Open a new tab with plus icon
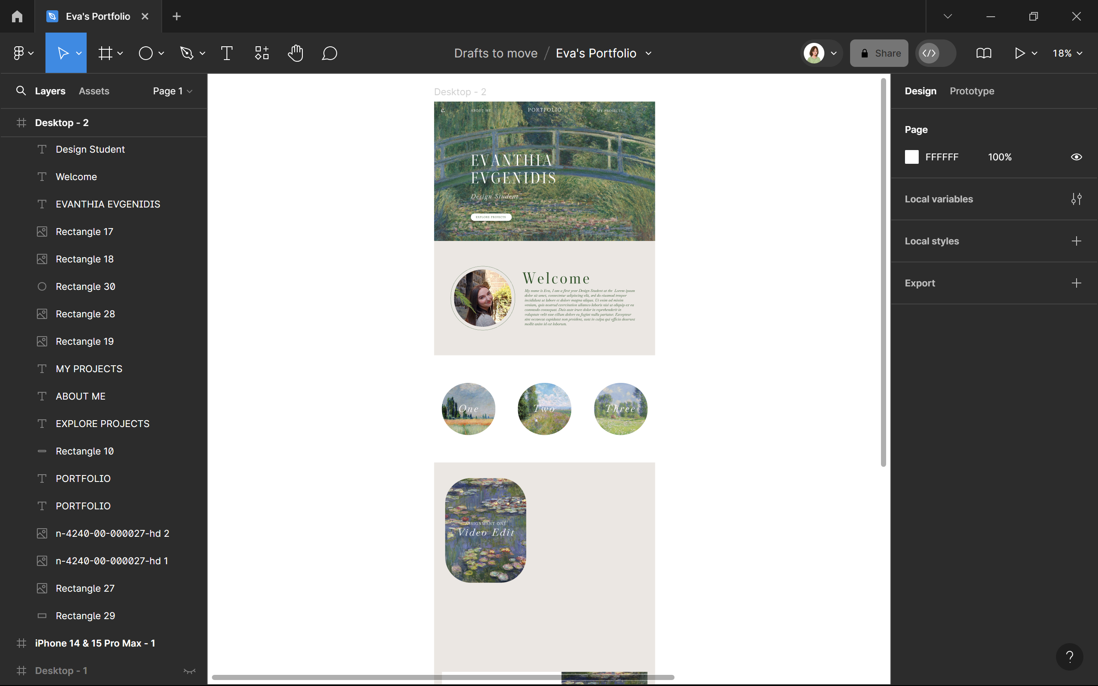1098x686 pixels. (x=177, y=16)
